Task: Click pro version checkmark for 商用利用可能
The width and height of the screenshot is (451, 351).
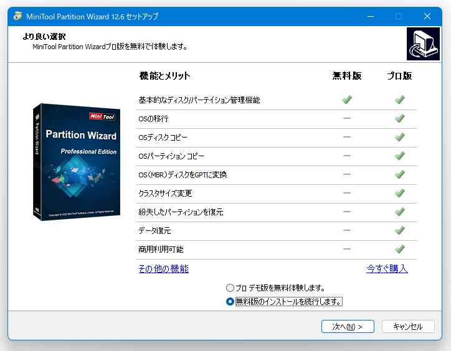Action: coord(400,249)
